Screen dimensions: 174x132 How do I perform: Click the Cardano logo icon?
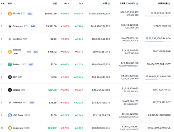[x=10, y=39]
